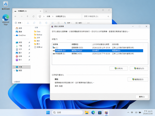Select the 本機磁碟 (D:) Explorer tab
Screen dimensions: 155x116
pos(28,11)
